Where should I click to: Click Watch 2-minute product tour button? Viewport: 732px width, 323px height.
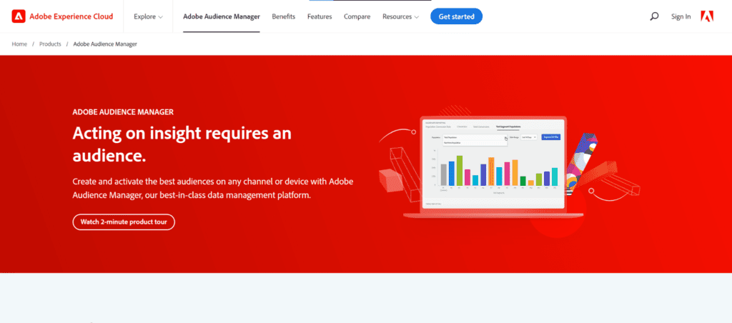124,222
